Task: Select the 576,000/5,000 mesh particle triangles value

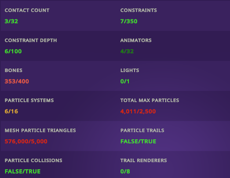Action: click(26, 142)
